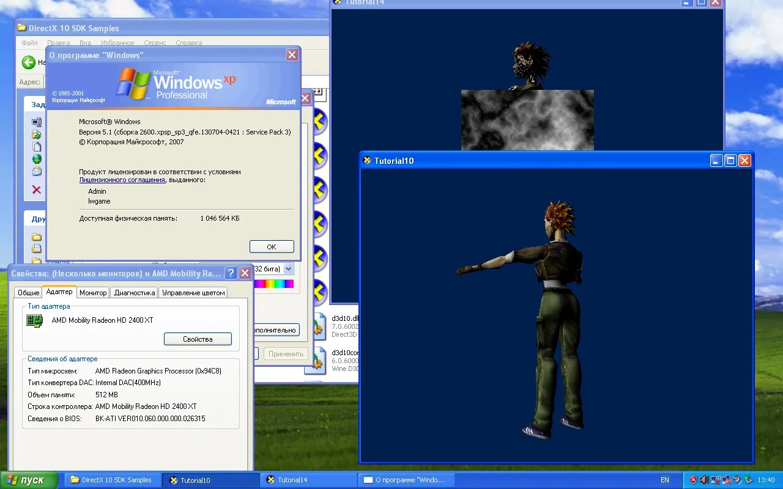
Task: Click the red X delete icon in explorer sidebar
Action: [x=37, y=190]
